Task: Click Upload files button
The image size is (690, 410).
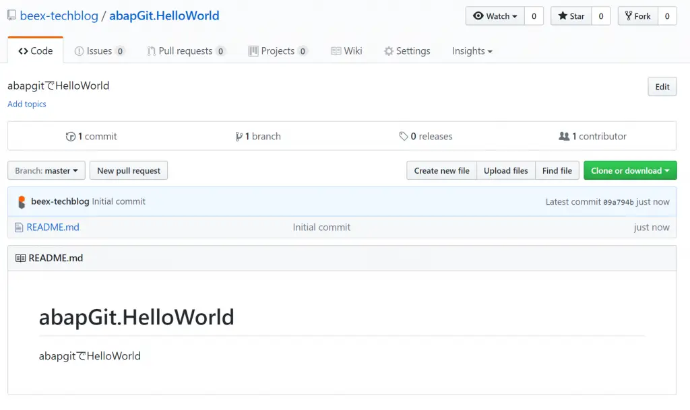Action: coord(506,170)
